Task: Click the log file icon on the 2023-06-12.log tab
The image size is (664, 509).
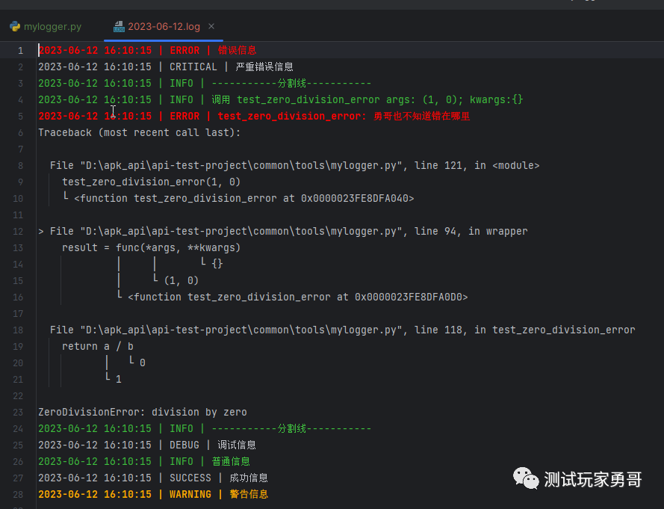Action: [119, 26]
